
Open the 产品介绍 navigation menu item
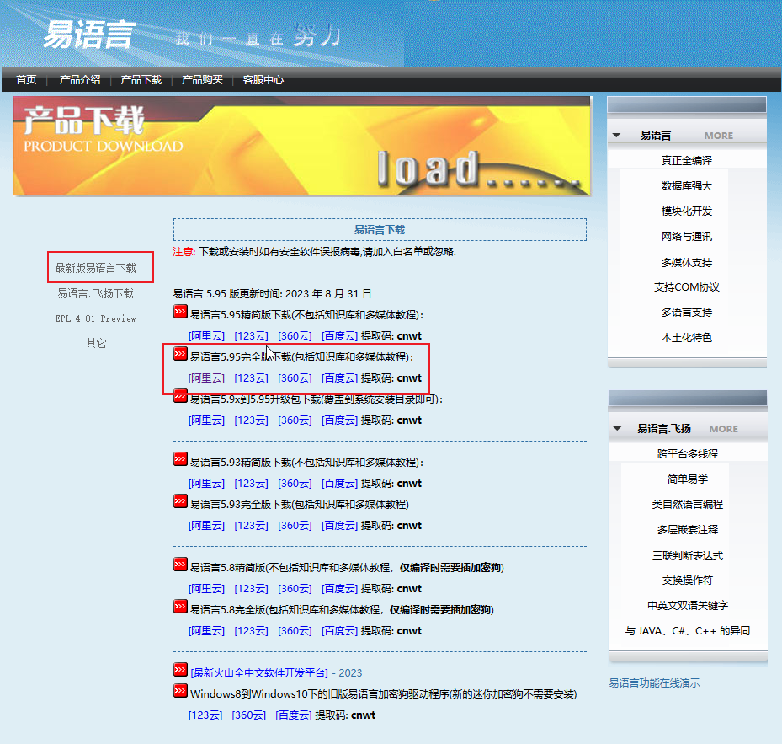(80, 80)
